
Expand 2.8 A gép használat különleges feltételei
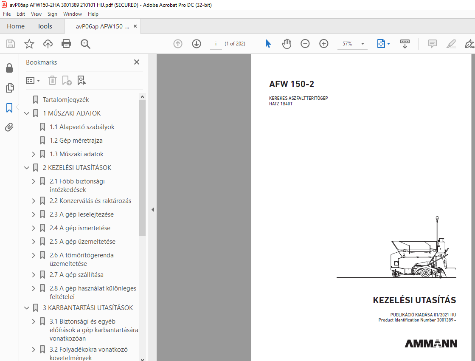[34, 288]
